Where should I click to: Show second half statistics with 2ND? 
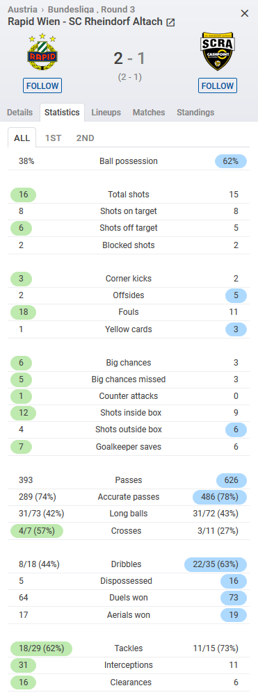pos(85,138)
